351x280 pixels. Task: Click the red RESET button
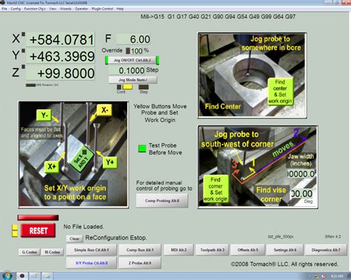(x=38, y=231)
